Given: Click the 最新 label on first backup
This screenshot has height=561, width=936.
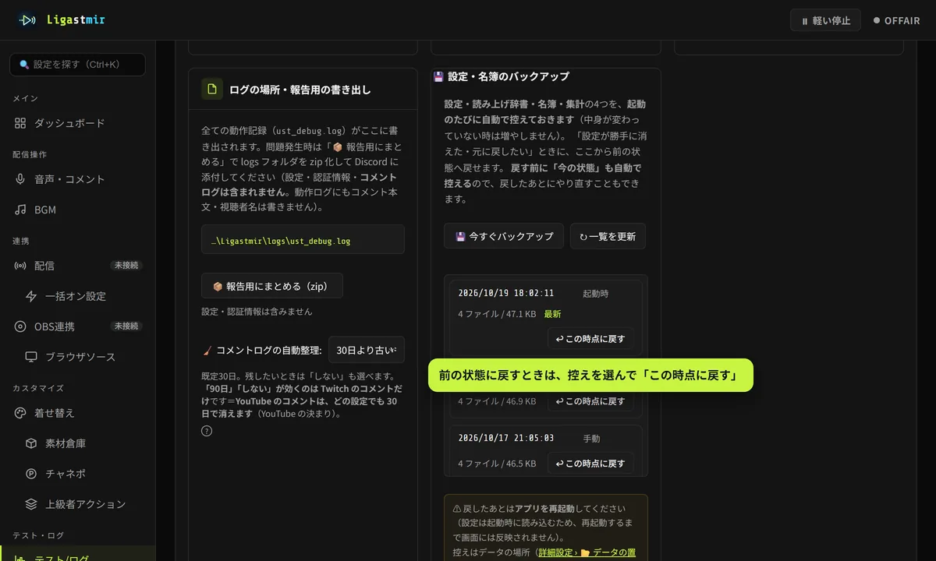Looking at the screenshot, I should click(x=552, y=314).
